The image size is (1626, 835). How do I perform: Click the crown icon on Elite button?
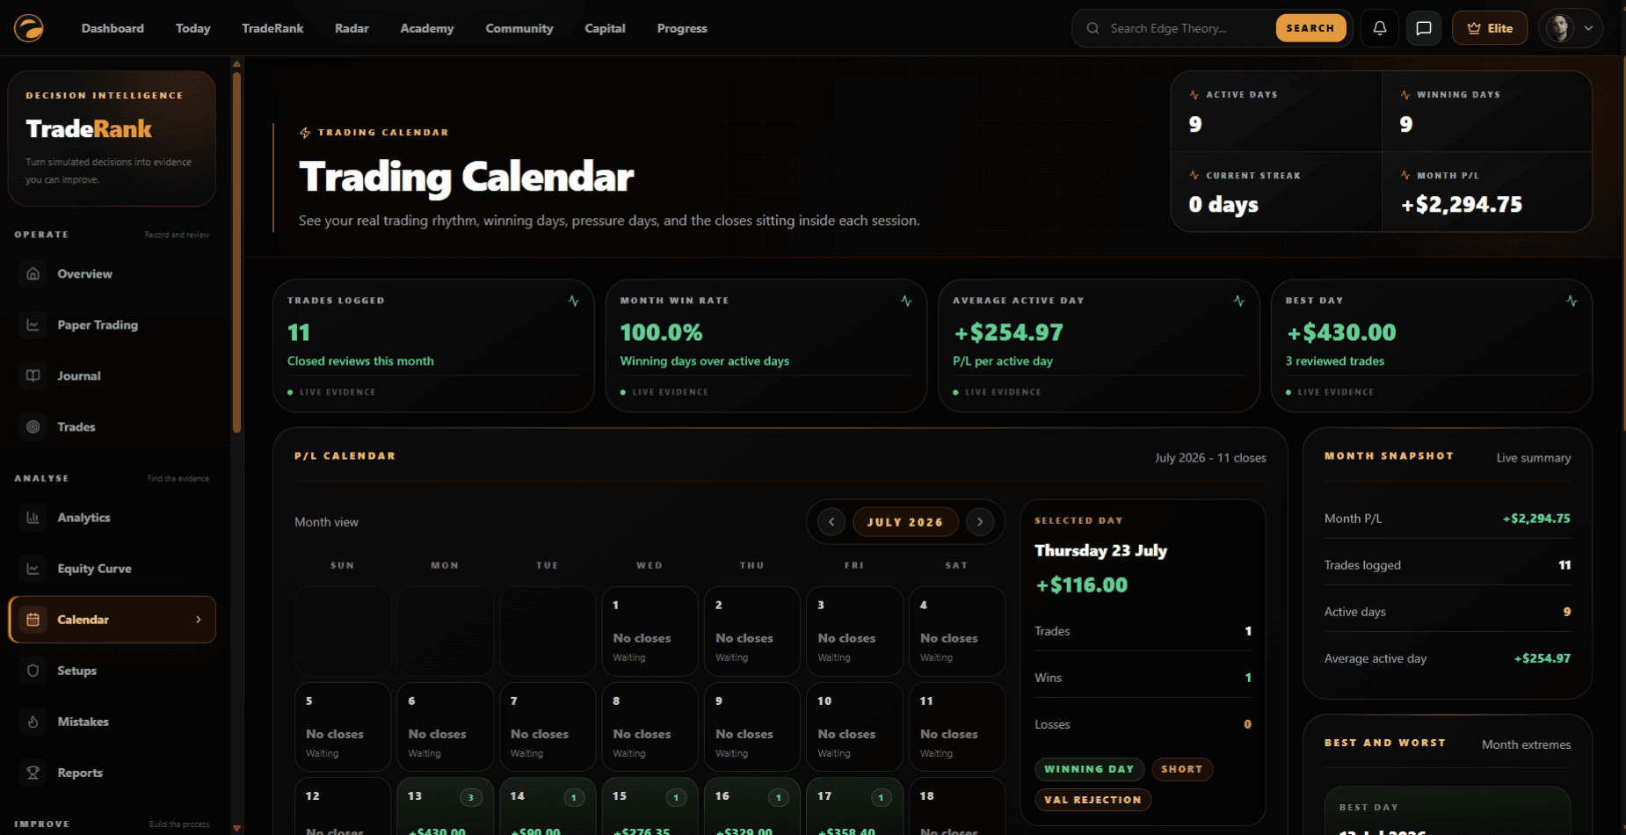1474,28
